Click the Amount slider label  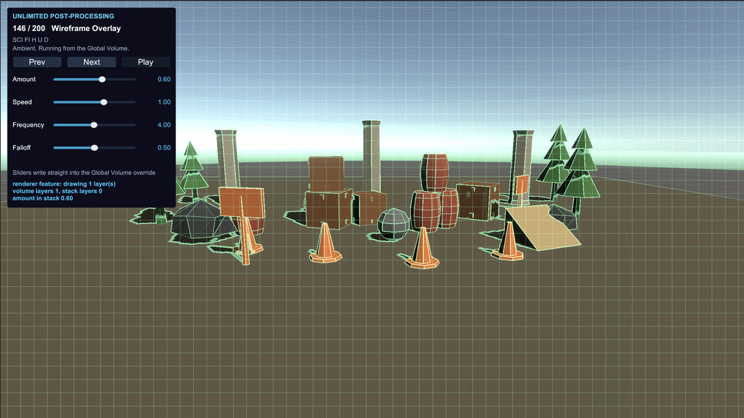click(x=24, y=79)
